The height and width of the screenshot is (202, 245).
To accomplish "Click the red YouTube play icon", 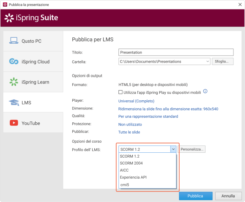I will (14, 123).
